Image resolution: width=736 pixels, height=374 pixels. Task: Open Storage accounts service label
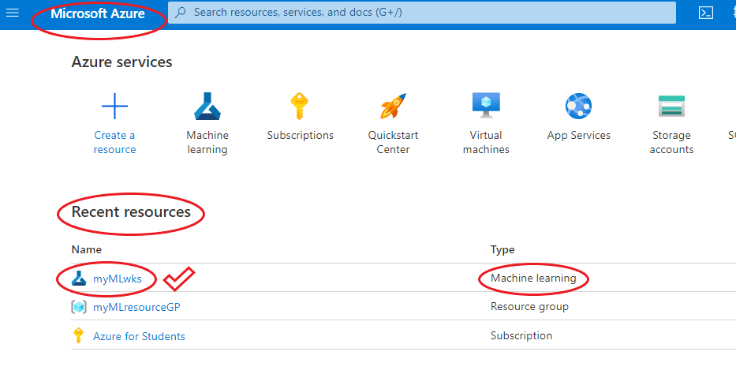tap(671, 142)
